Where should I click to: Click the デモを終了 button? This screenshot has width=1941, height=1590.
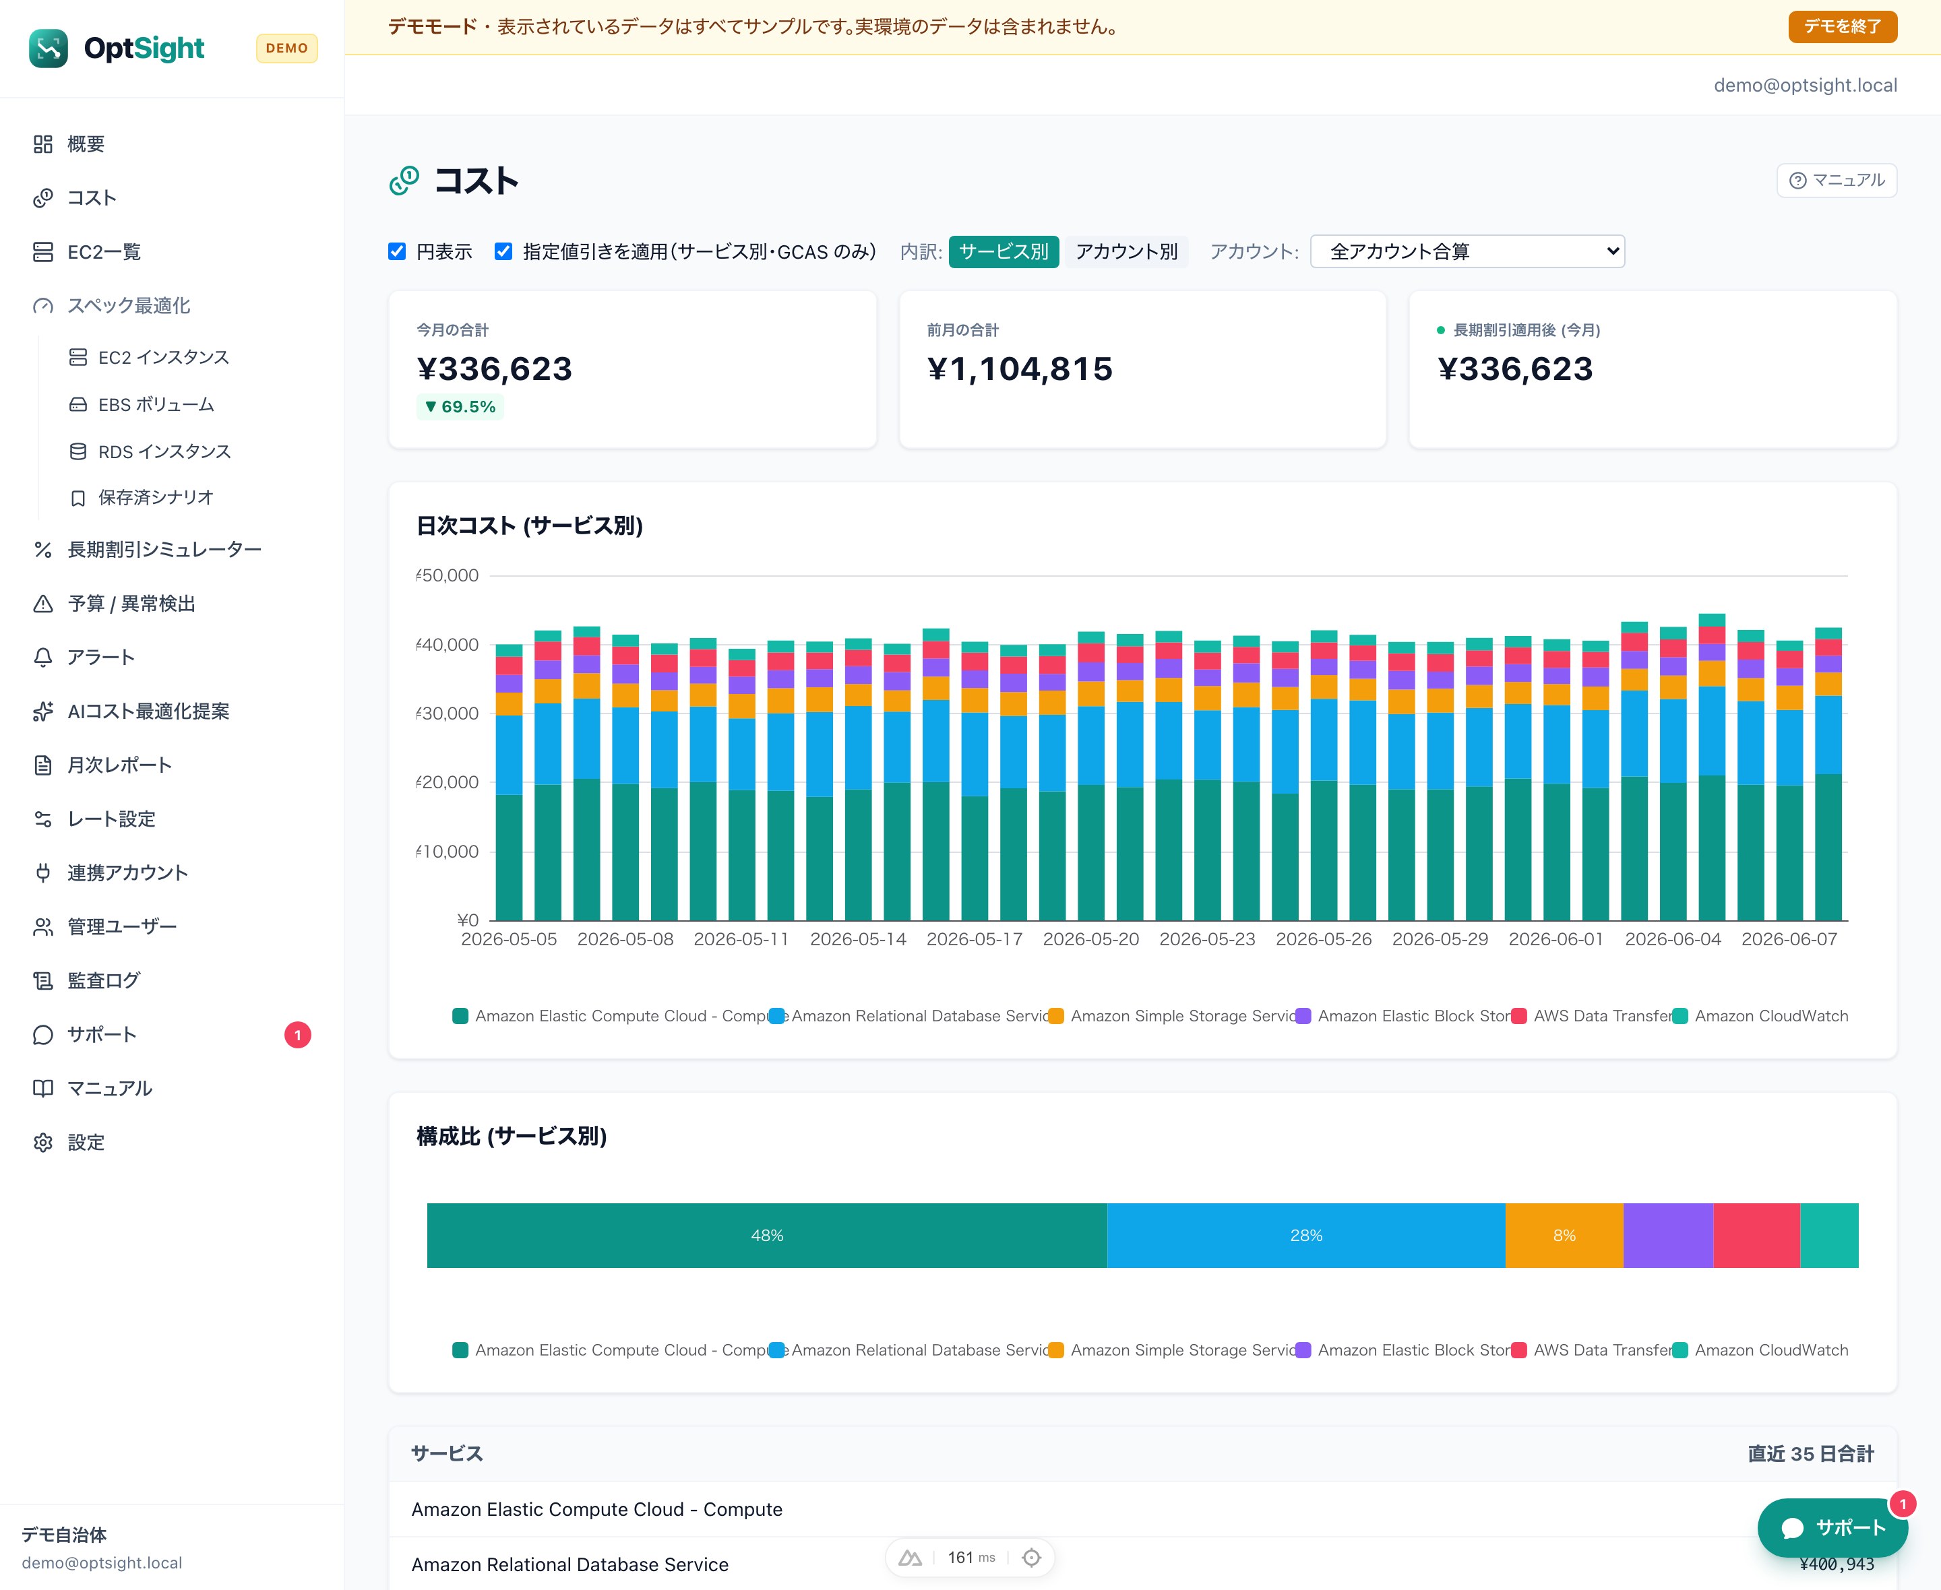[x=1842, y=26]
